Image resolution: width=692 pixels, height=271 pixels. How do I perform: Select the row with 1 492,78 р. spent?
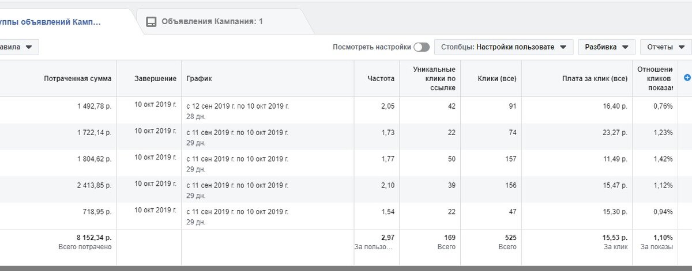tap(346, 110)
